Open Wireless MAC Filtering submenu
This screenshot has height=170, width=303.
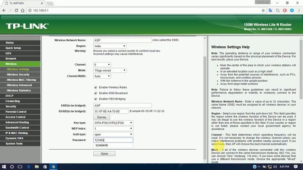point(20,80)
